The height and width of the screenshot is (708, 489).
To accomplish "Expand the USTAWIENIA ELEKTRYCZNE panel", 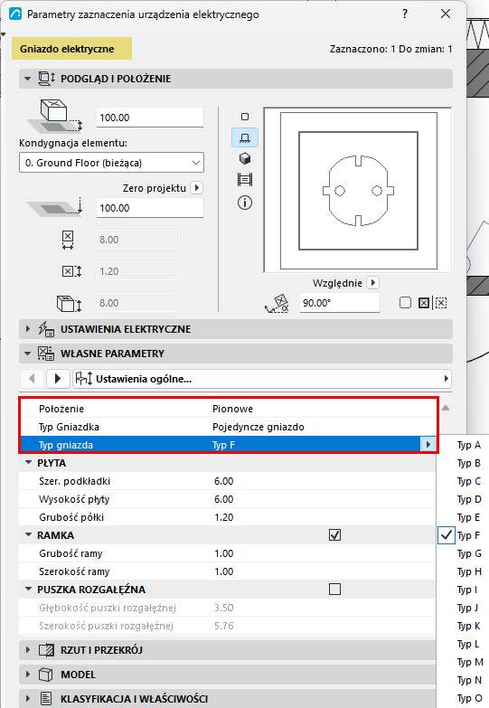I will (27, 329).
